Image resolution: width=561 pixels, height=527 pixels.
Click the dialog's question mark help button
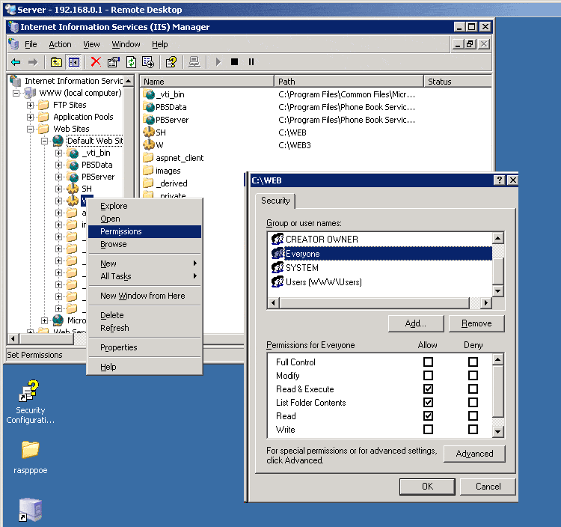(x=499, y=180)
